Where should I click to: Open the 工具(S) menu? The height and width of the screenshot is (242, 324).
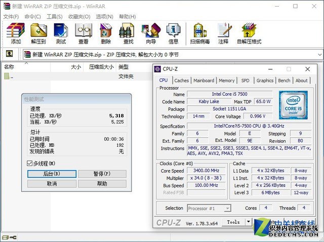click(x=55, y=17)
